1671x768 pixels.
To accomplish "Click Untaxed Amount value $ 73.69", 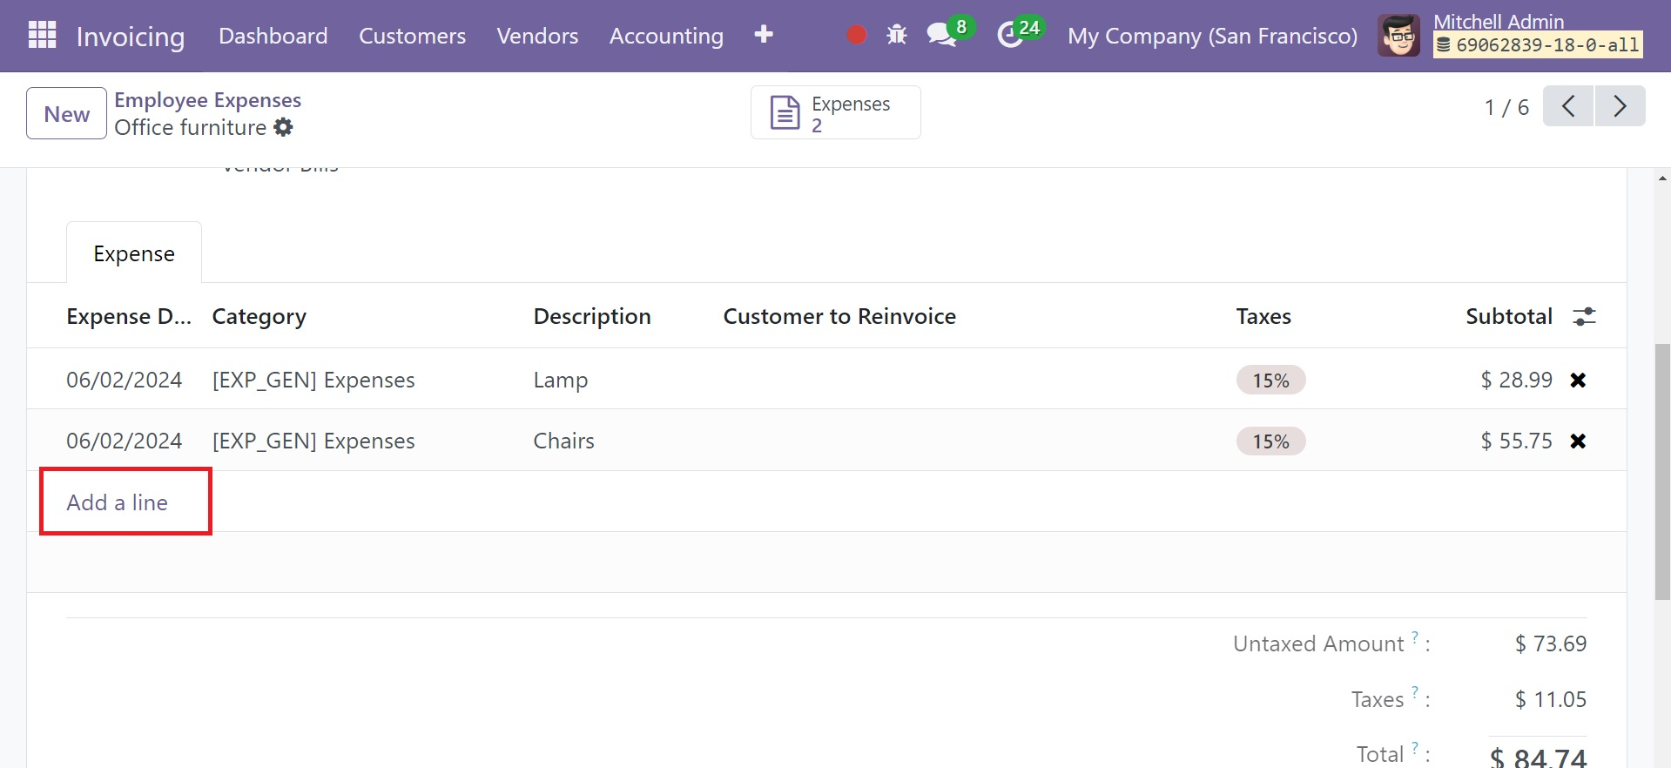I will (1551, 643).
